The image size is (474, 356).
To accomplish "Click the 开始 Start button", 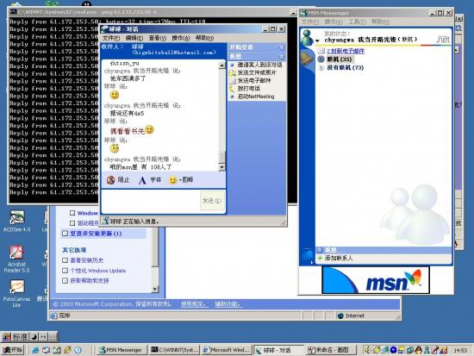I will [13, 350].
